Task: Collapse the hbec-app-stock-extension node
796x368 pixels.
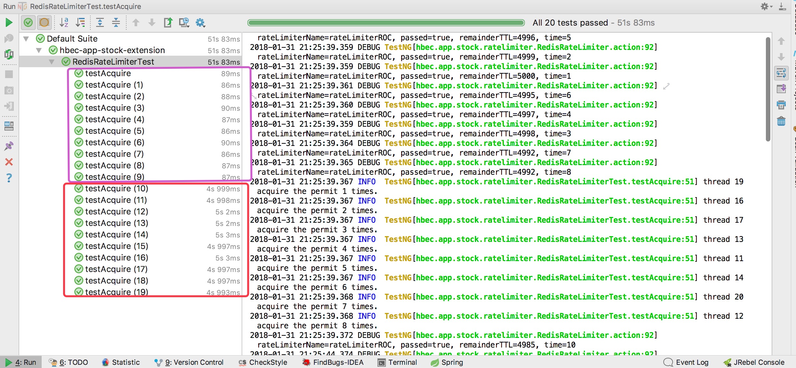Action: [39, 50]
